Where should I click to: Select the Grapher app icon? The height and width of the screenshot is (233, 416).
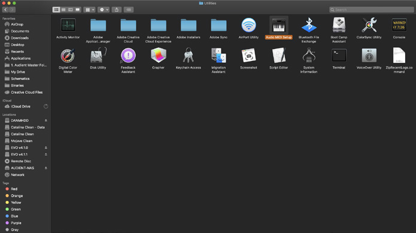coord(159,55)
